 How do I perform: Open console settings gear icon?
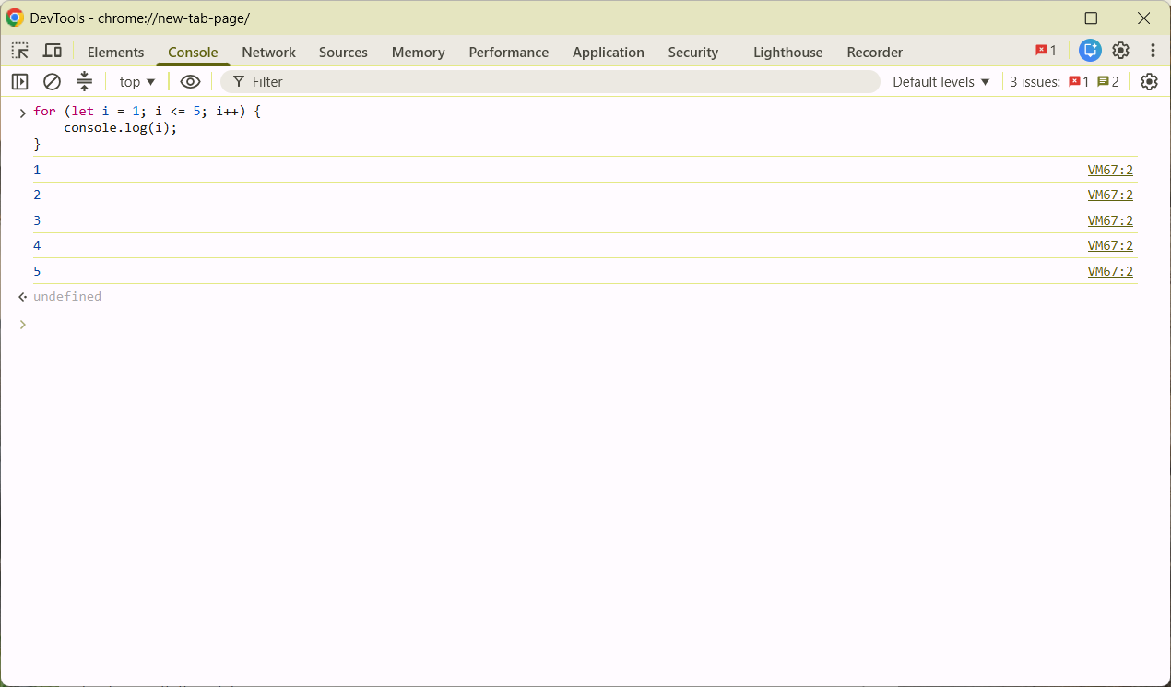(x=1149, y=81)
